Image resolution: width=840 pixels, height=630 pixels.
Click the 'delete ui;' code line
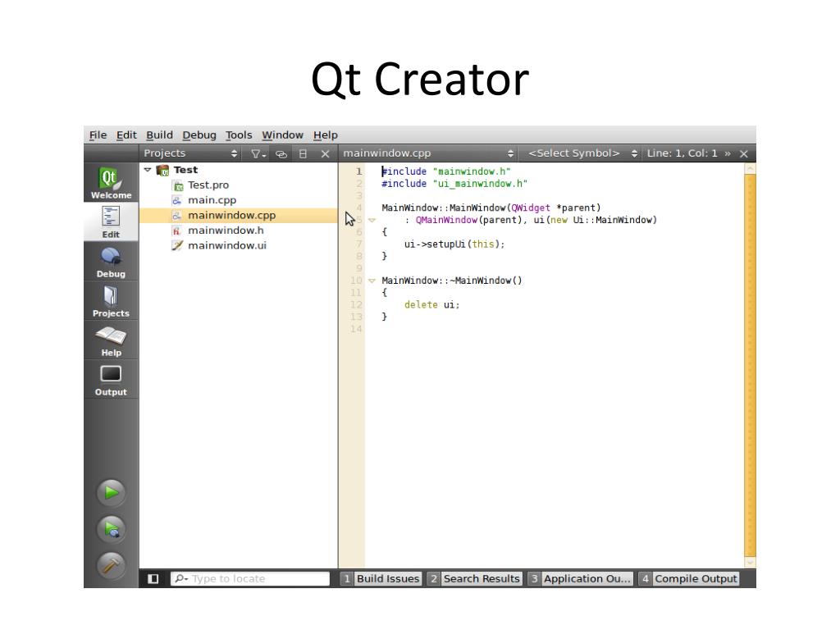click(431, 305)
